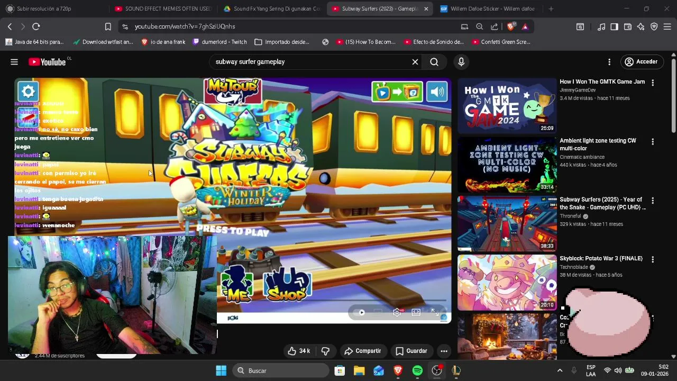Open a new browser tab with plus

[x=551, y=8]
